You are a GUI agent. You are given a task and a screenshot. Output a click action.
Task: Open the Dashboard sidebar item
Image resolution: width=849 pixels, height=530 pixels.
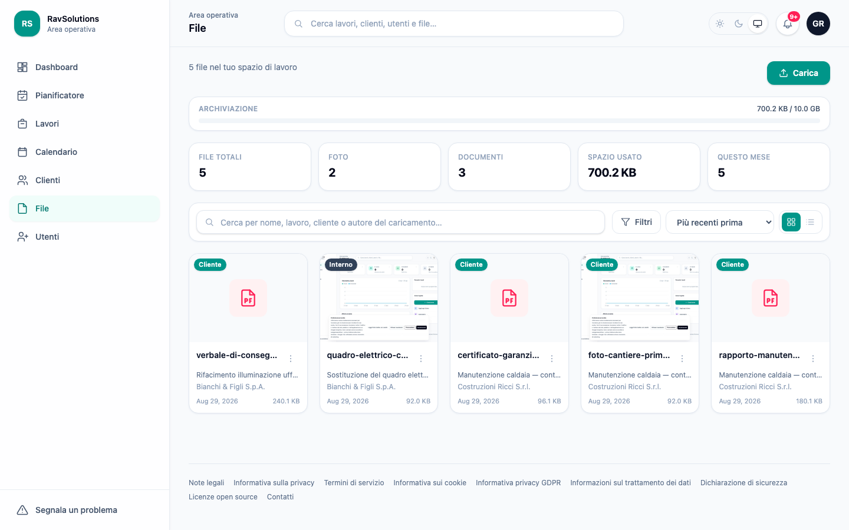point(84,67)
